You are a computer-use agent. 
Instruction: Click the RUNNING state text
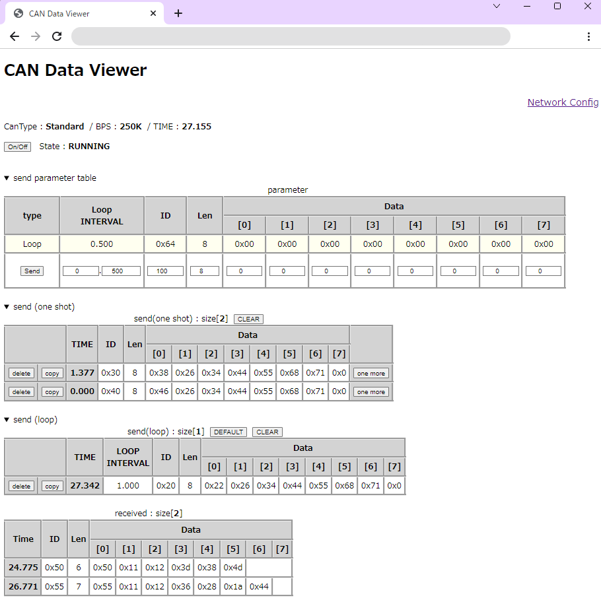tap(89, 147)
